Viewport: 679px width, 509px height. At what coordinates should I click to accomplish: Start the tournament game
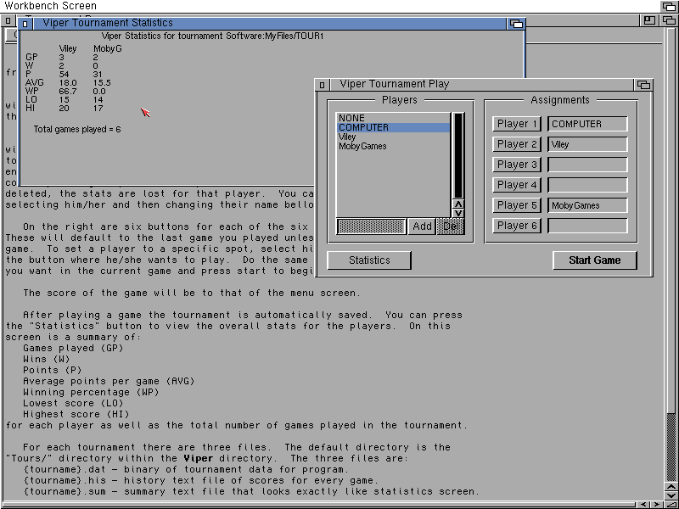click(595, 260)
